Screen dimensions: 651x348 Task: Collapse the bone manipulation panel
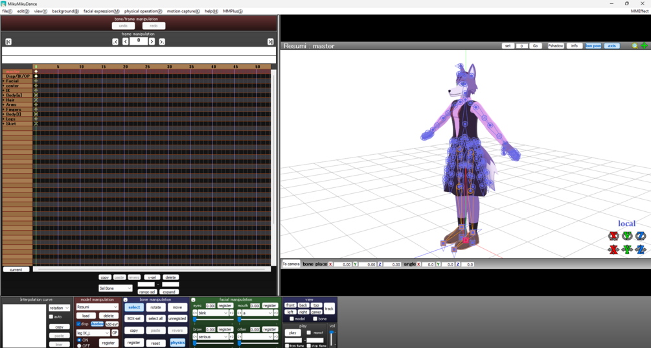(x=126, y=299)
